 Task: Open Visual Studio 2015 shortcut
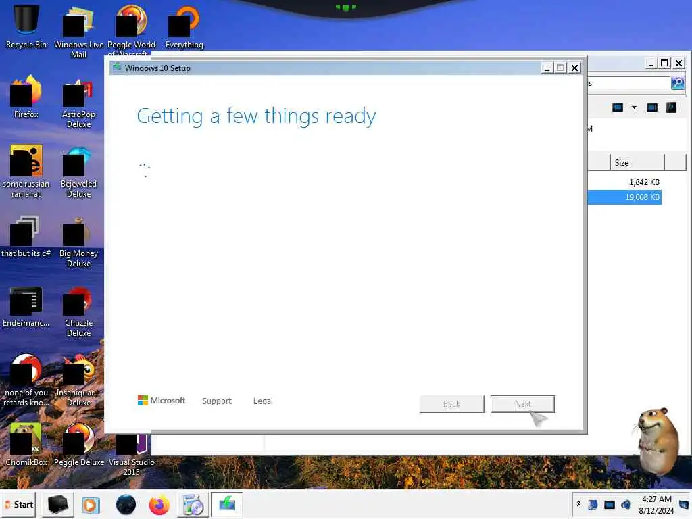click(131, 455)
